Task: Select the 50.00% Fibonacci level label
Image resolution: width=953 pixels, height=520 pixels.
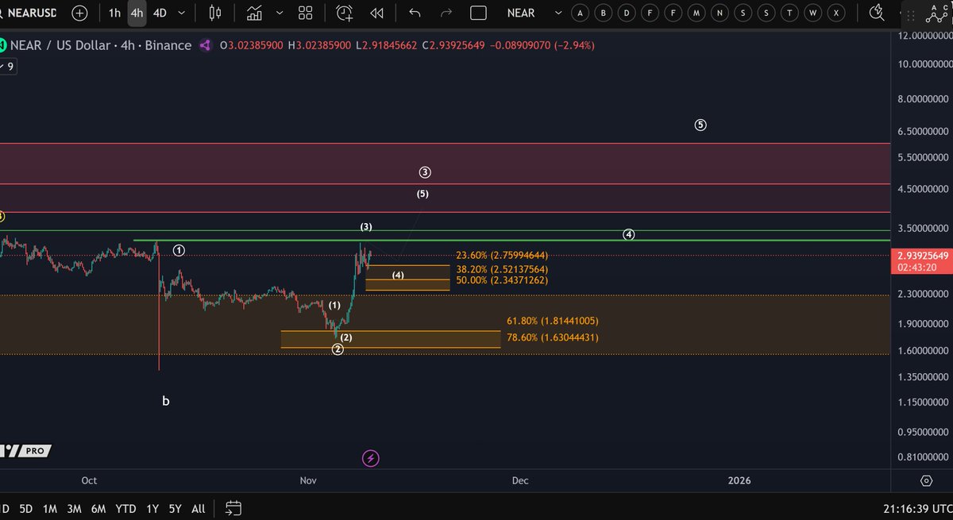Action: point(502,280)
